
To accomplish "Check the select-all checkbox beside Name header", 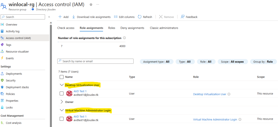I will click(62, 77).
